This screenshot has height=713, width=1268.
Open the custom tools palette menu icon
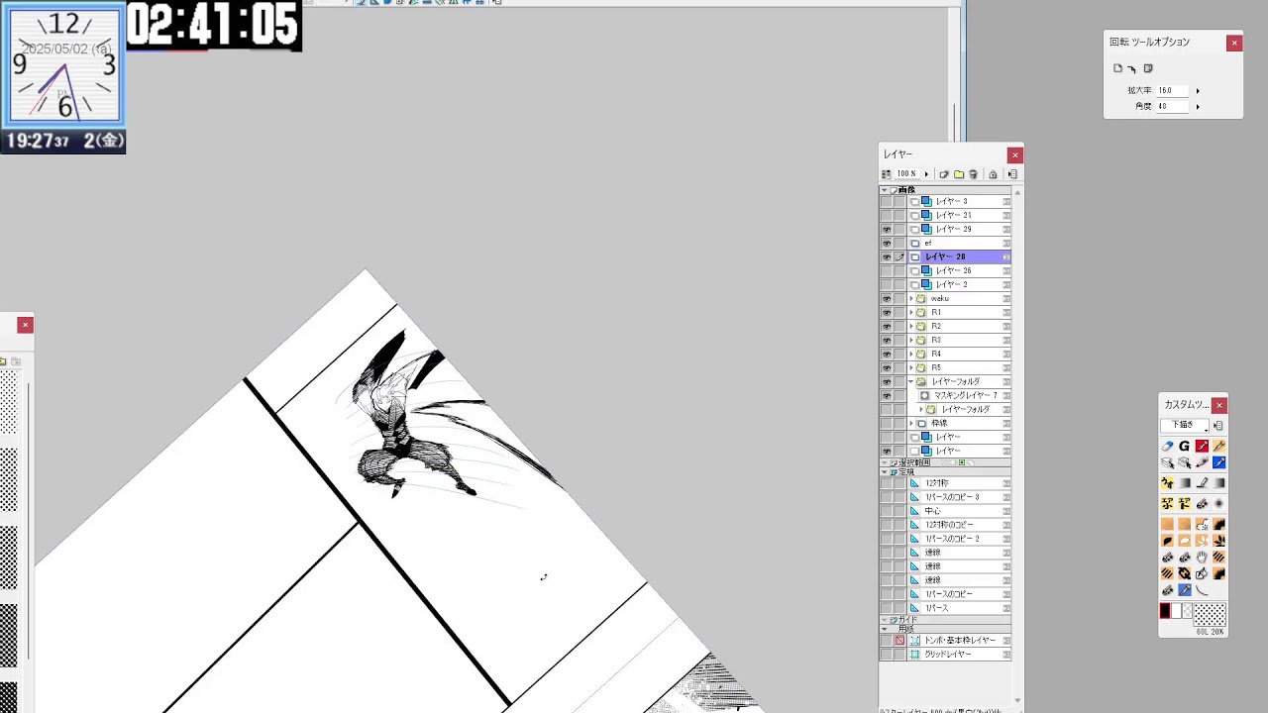(1218, 426)
